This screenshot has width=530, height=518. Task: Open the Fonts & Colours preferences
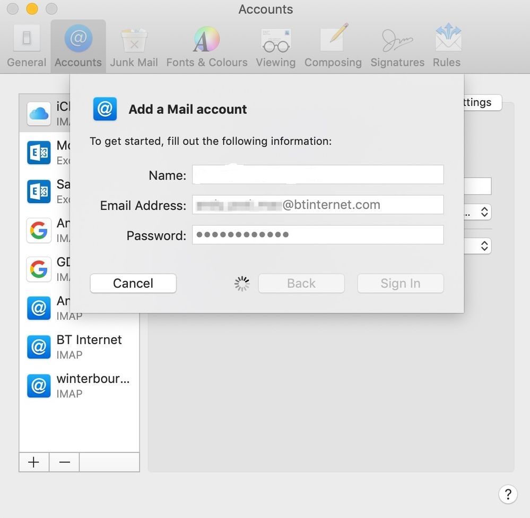[206, 47]
